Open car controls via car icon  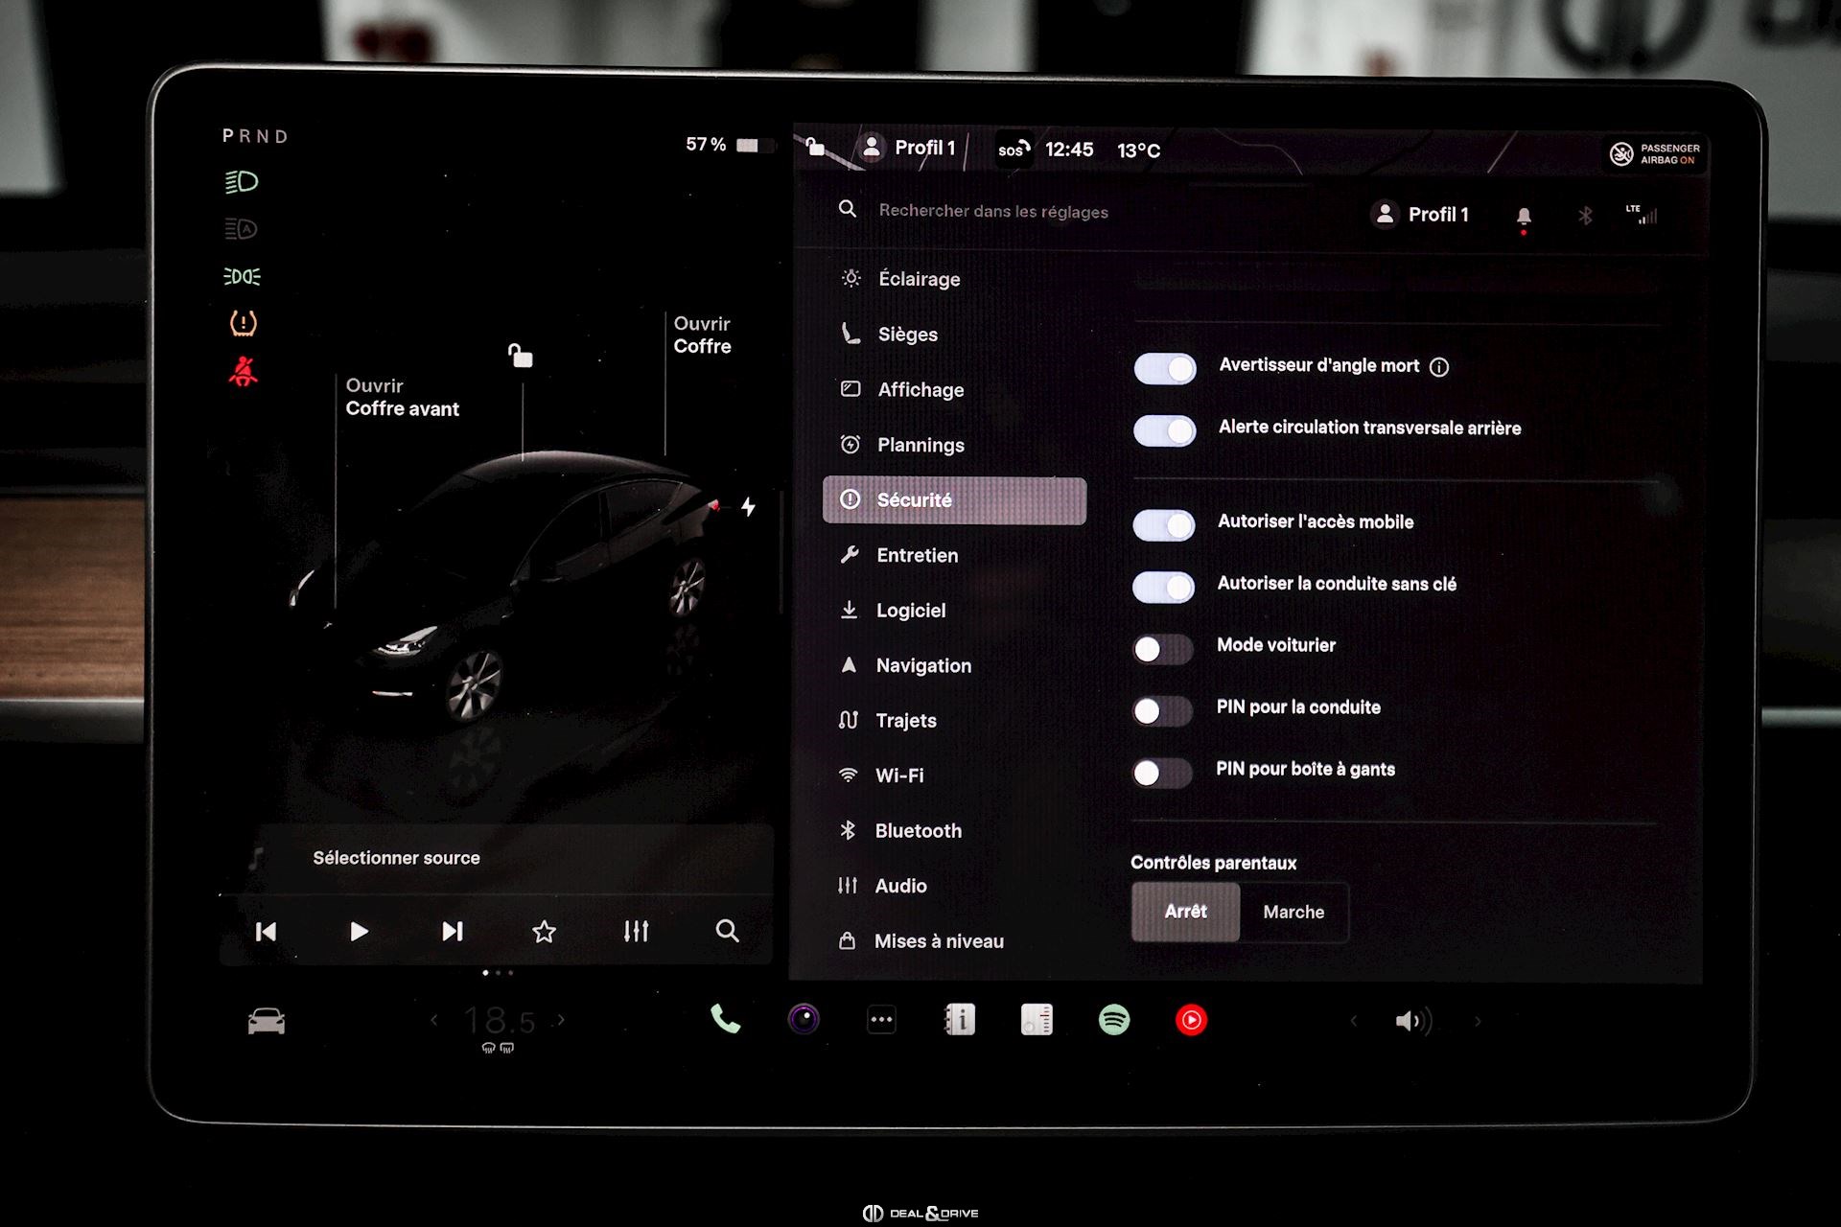point(266,1022)
